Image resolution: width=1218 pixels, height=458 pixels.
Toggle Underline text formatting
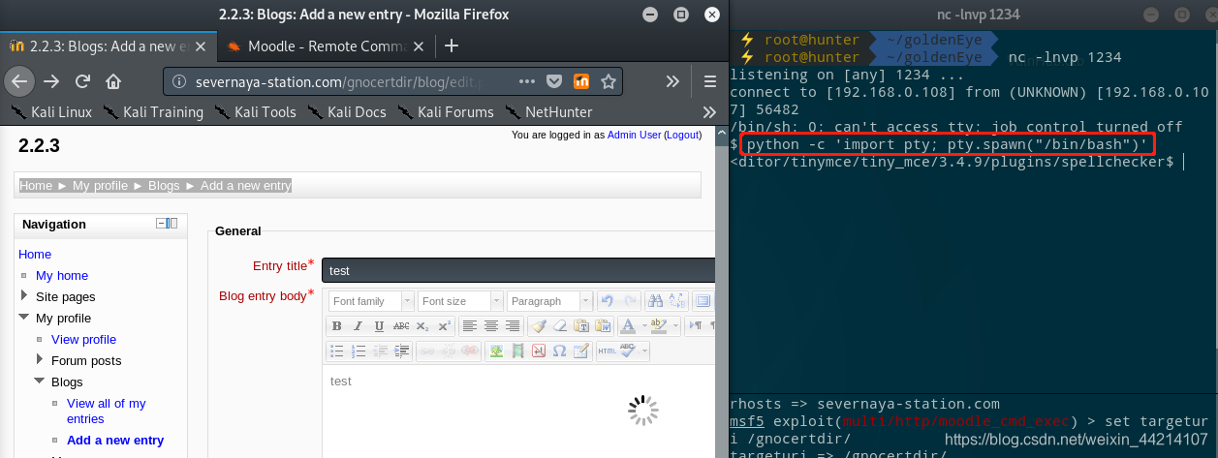379,326
